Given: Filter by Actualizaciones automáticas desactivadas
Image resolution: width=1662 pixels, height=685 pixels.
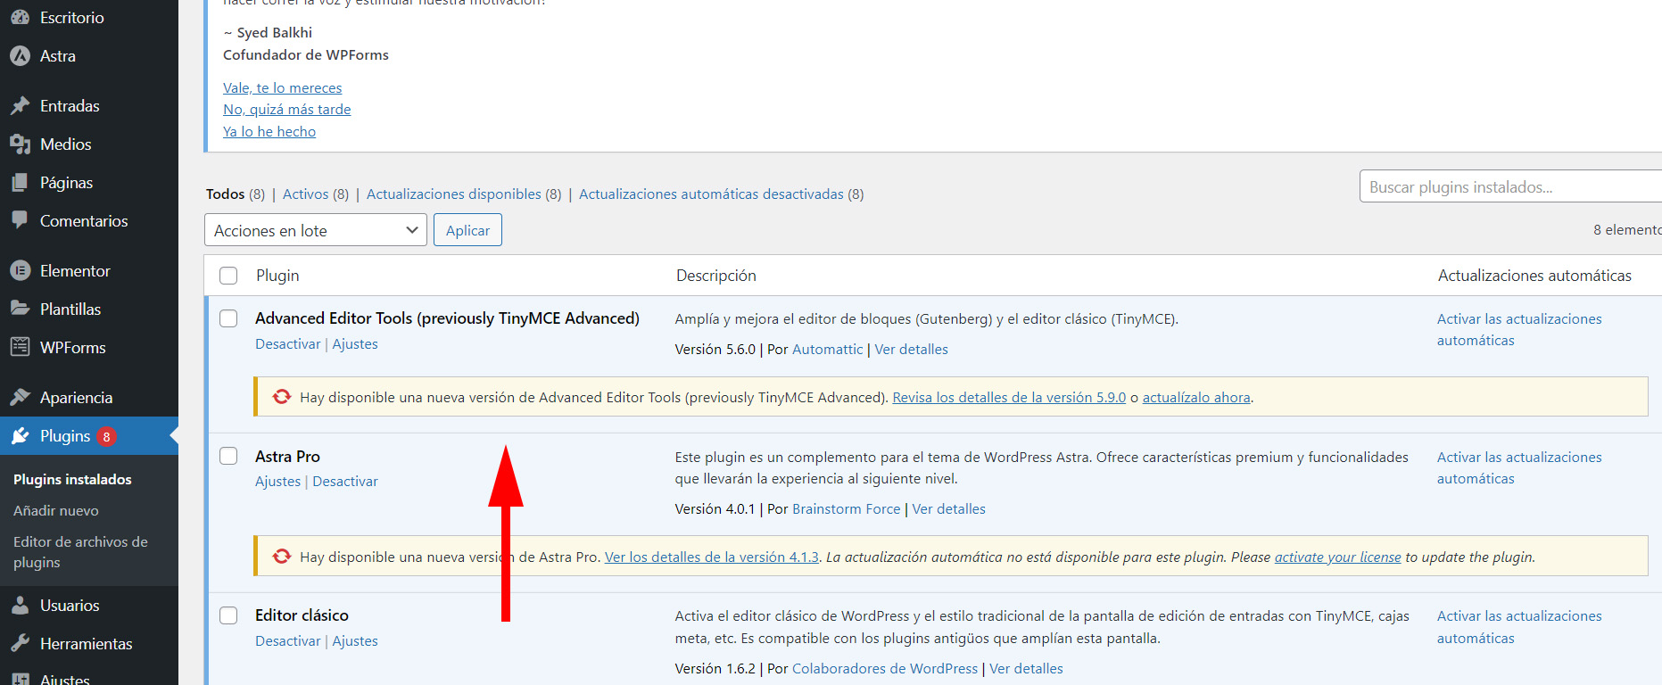Looking at the screenshot, I should (711, 194).
